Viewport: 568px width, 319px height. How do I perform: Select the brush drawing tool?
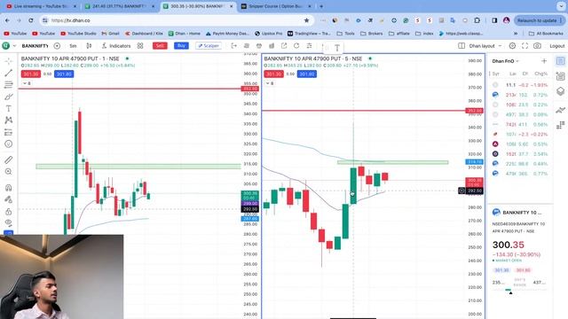(x=8, y=97)
